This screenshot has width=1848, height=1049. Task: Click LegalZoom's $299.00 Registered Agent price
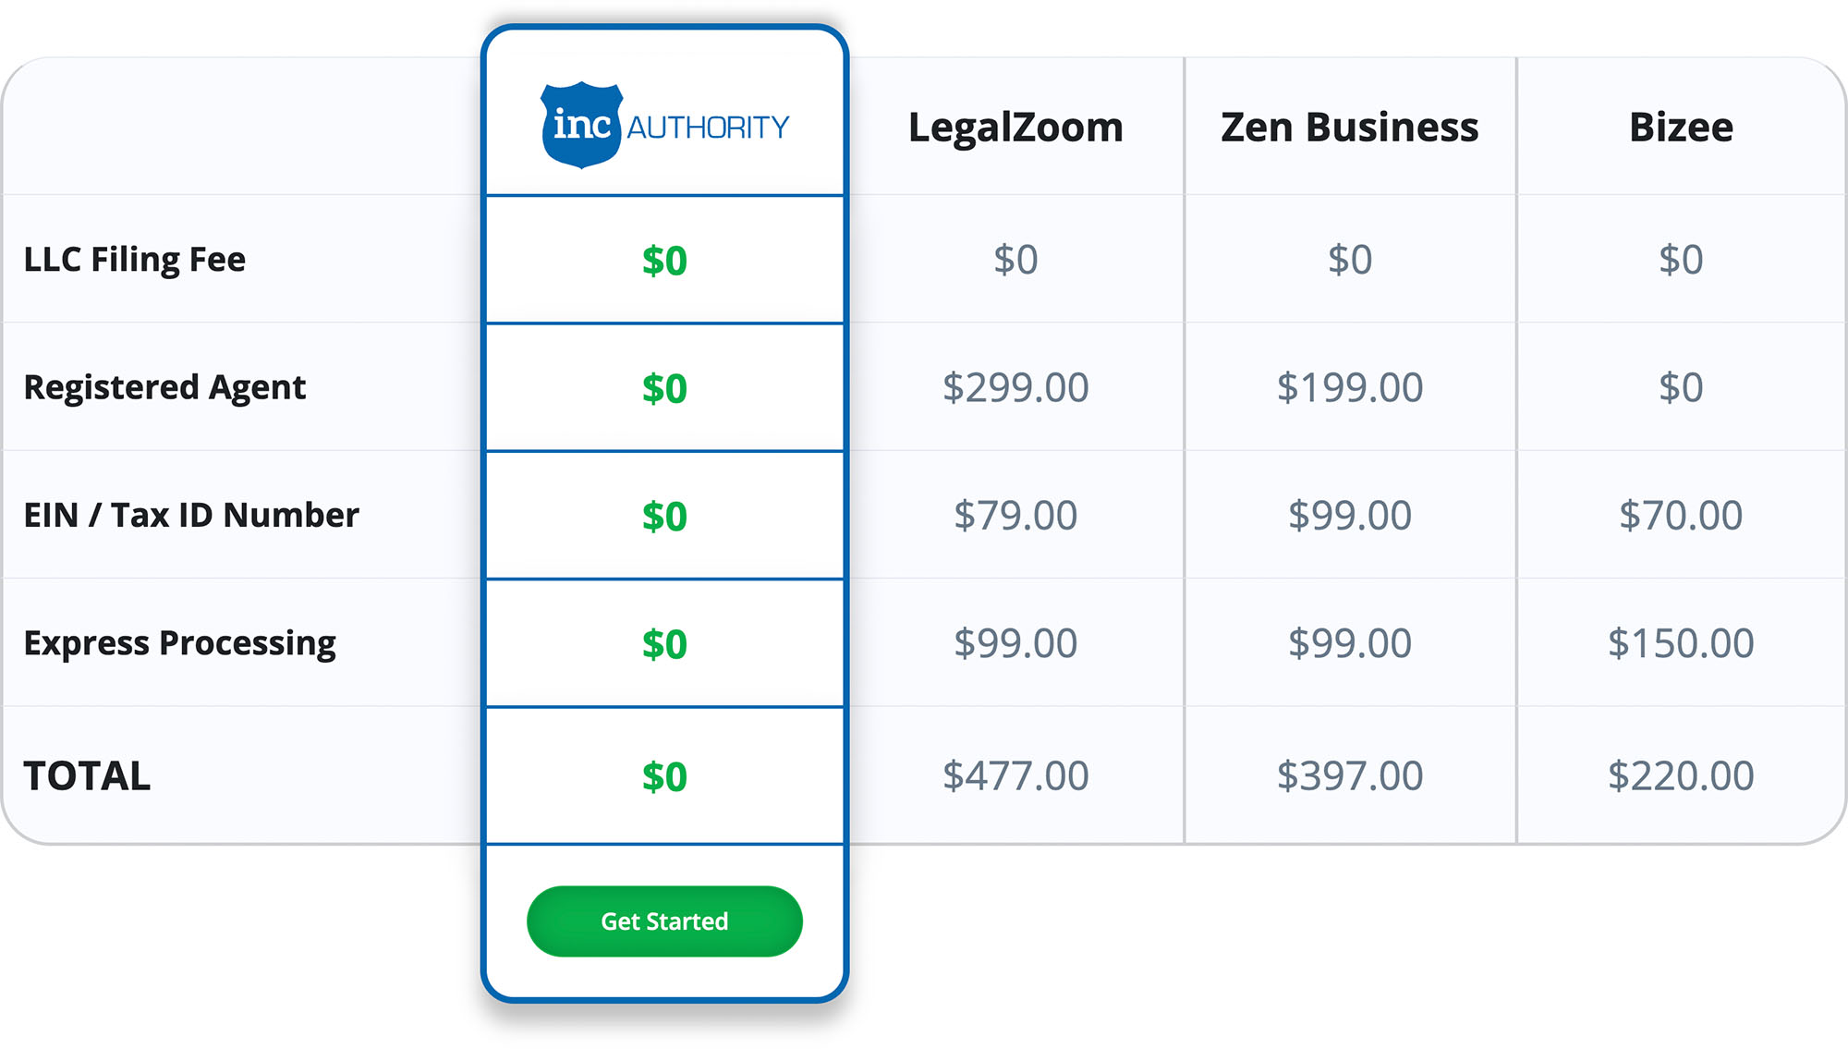1015,387
